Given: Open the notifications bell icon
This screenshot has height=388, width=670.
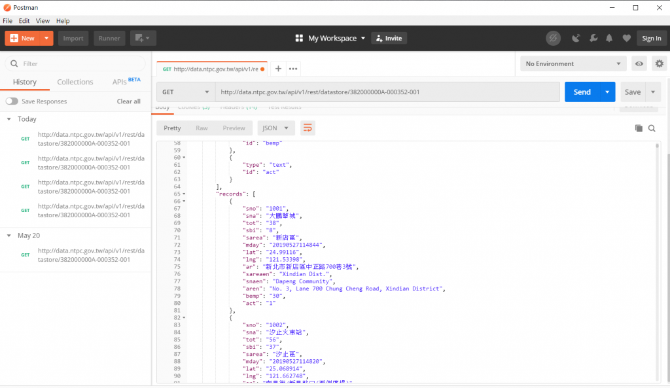Looking at the screenshot, I should click(609, 38).
